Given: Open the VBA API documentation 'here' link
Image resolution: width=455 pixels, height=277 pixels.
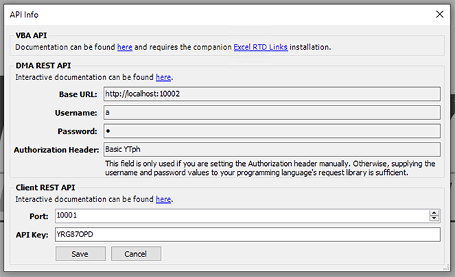Looking at the screenshot, I should 125,47.
